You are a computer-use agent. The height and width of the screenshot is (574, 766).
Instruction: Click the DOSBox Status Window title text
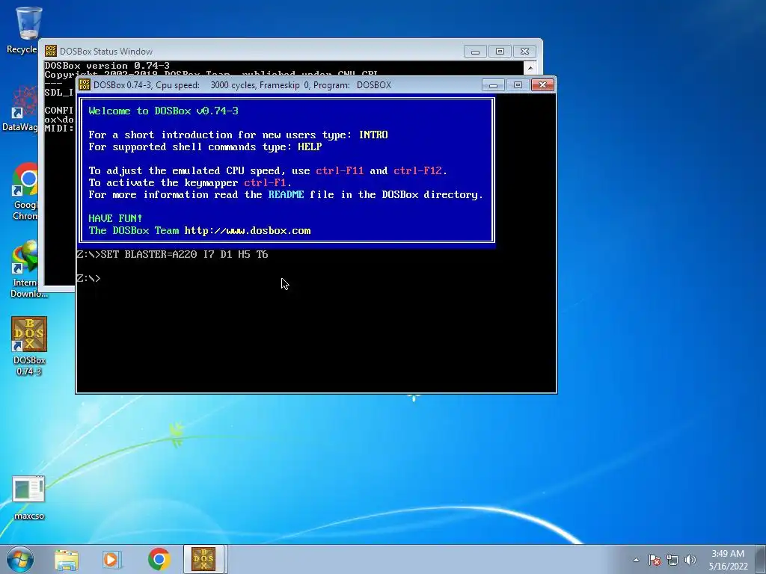pyautogui.click(x=106, y=52)
